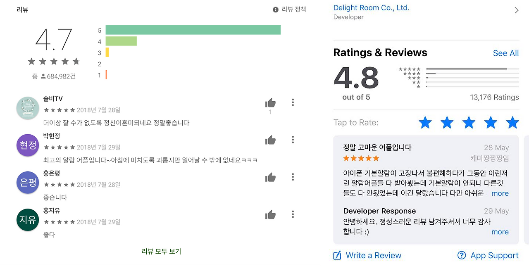Open the 리뷰 정책 link
Screen dimensions: 529x271
click(x=294, y=9)
